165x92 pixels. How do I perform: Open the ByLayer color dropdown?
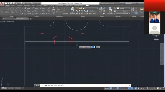(130, 8)
